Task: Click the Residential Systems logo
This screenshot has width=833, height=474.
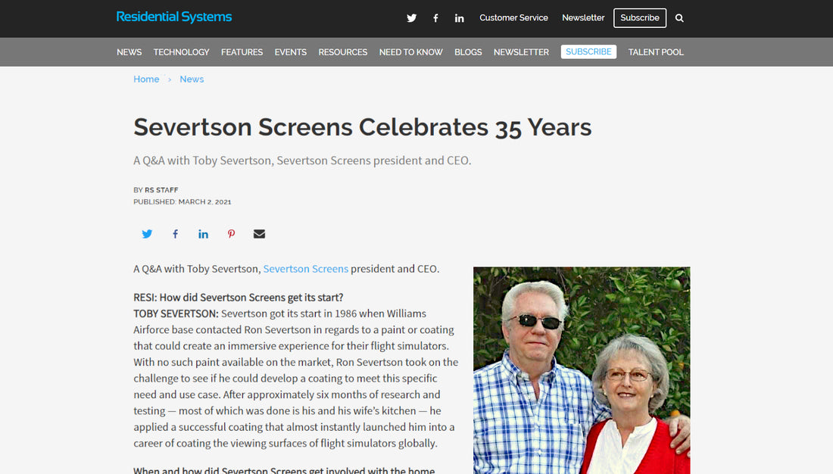Action: tap(173, 16)
